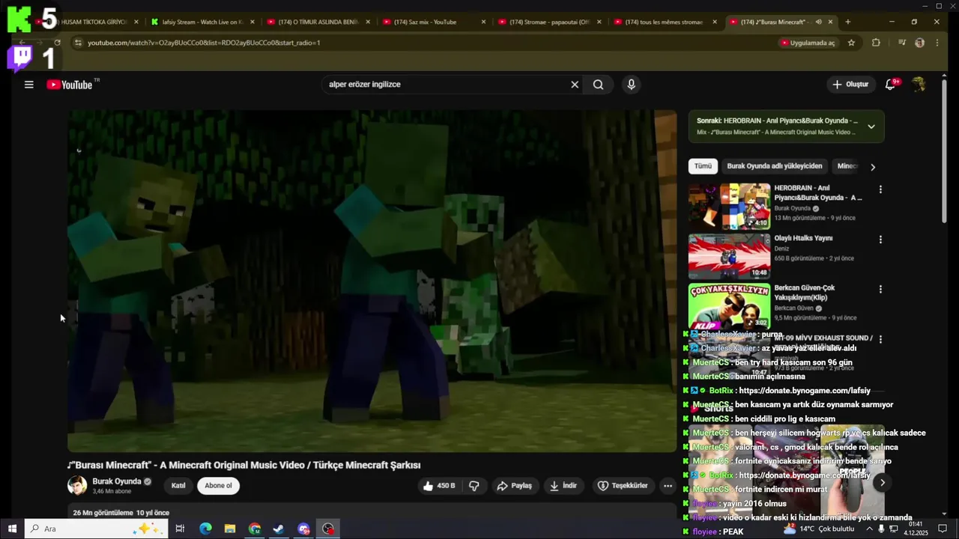Open Windows notification center icon

[944, 529]
